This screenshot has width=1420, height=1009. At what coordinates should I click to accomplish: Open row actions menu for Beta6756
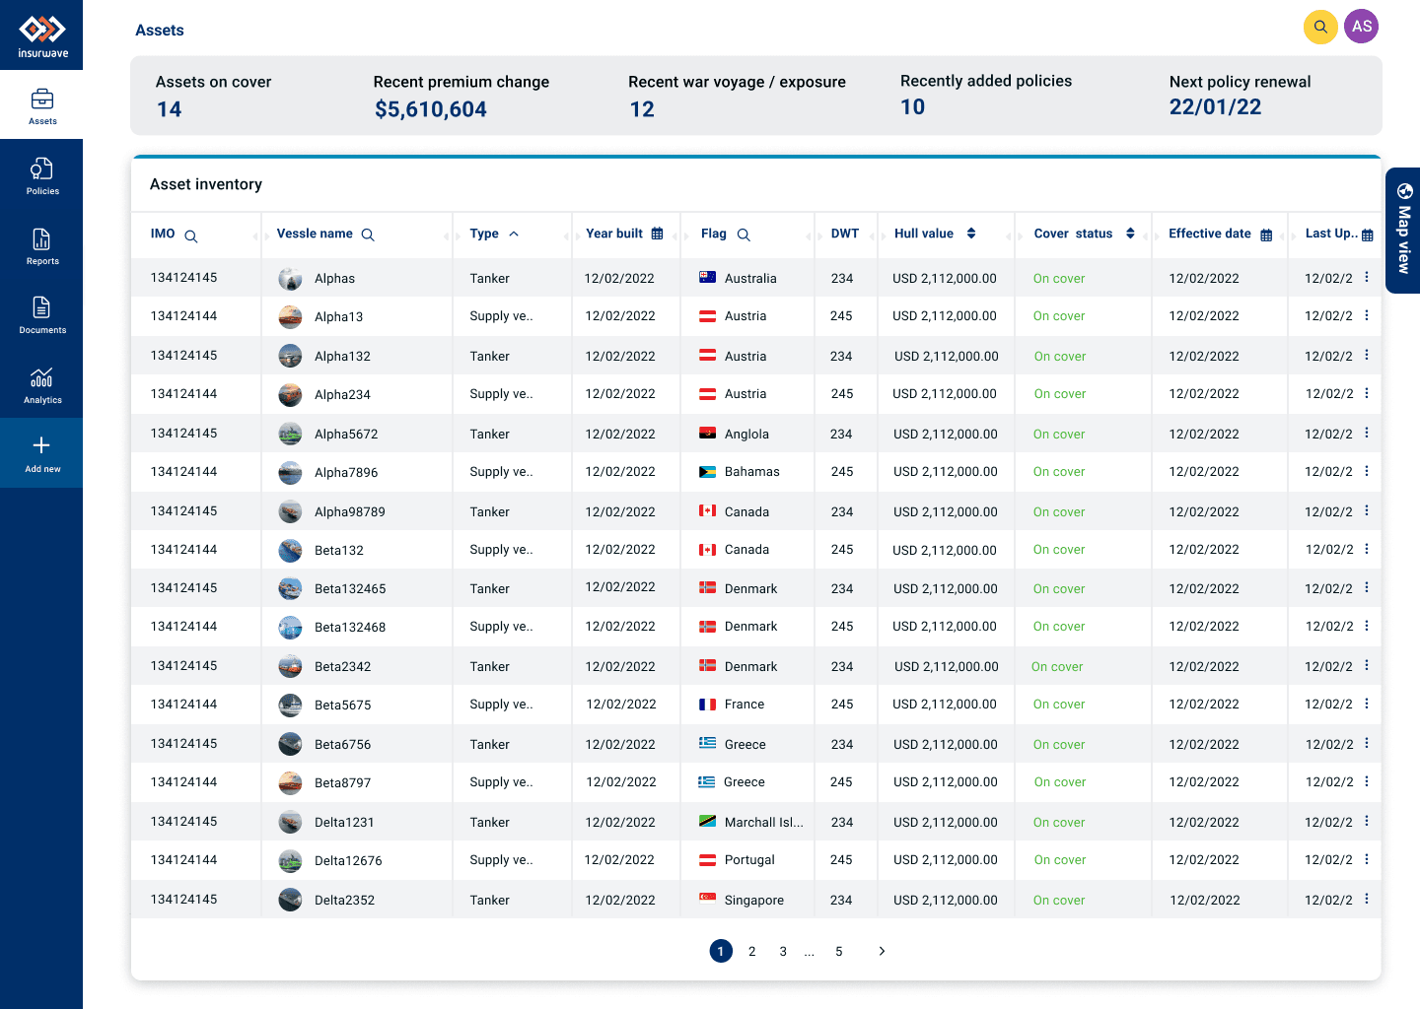point(1367,743)
